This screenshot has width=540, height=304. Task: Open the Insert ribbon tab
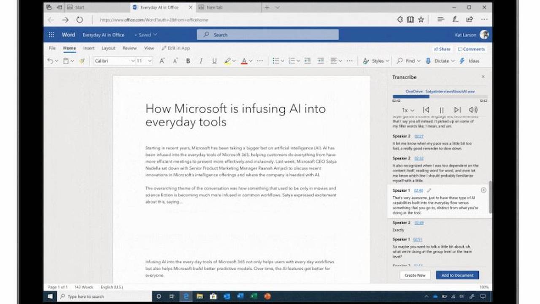[x=89, y=48]
